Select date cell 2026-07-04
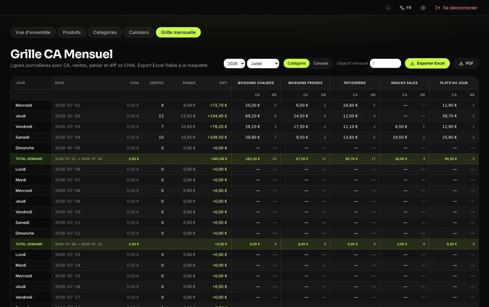489x307 pixels. click(x=68, y=137)
